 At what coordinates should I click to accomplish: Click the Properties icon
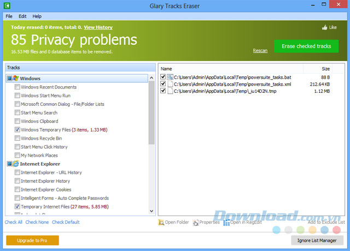tap(196, 222)
